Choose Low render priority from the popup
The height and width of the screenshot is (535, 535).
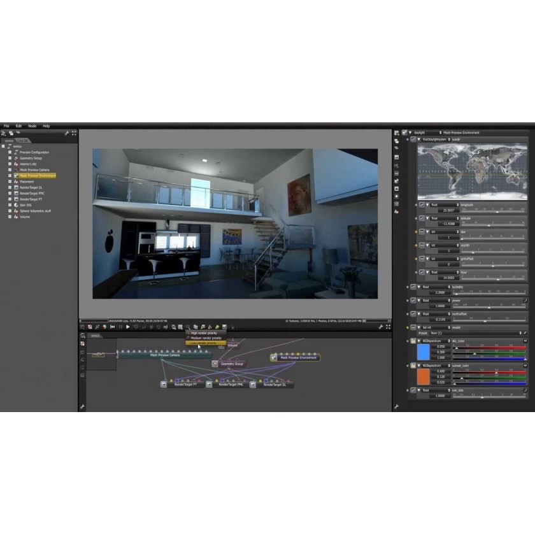[x=206, y=343]
